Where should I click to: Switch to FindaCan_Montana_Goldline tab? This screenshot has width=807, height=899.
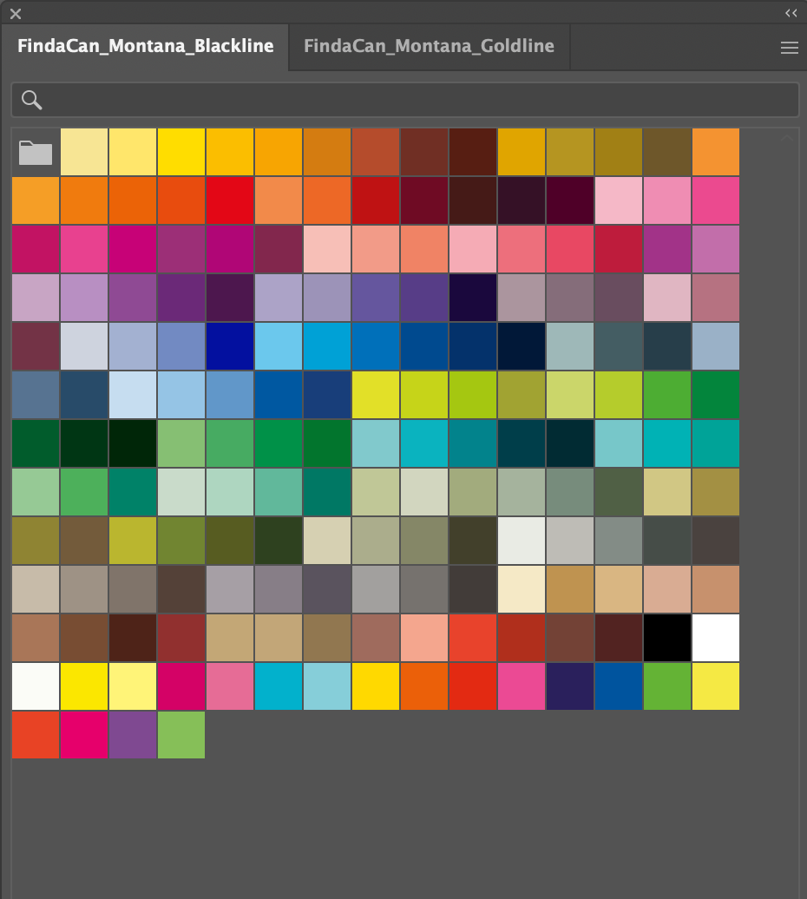(x=429, y=47)
